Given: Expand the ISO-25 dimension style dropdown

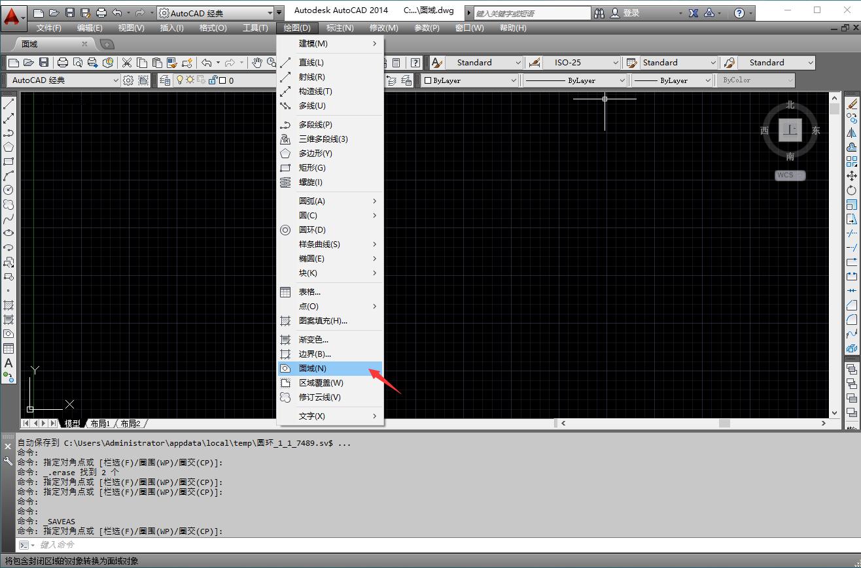Looking at the screenshot, I should click(x=616, y=63).
